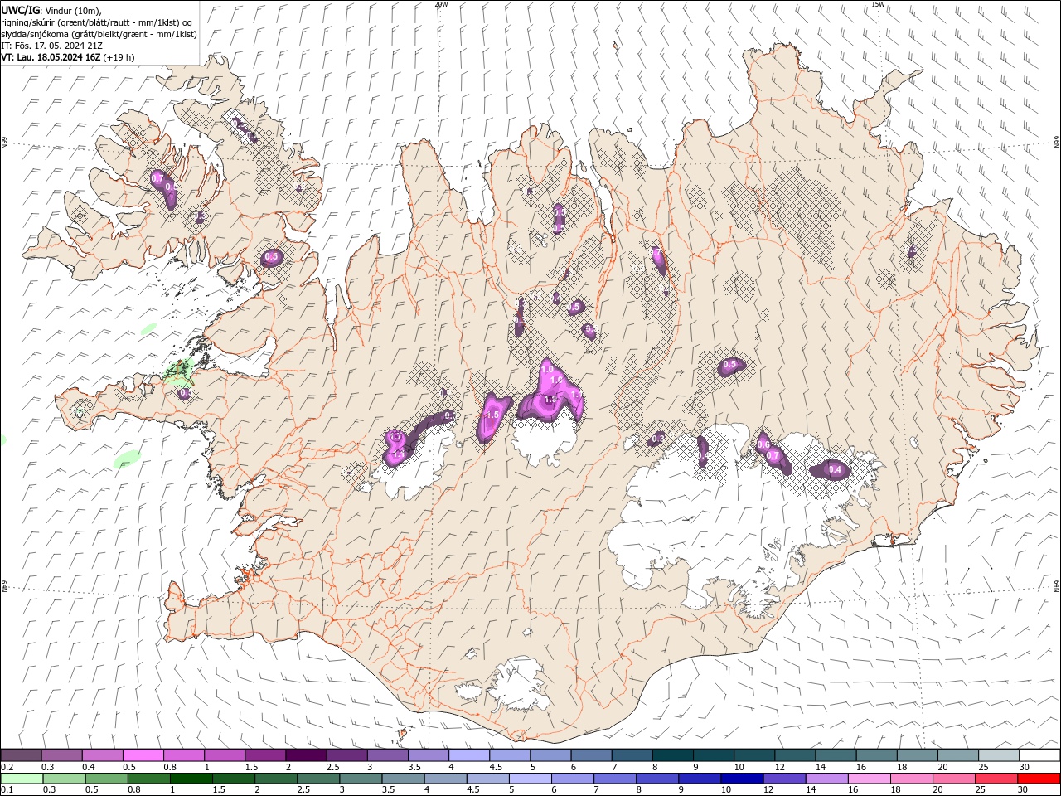Viewport: 1061px width, 796px height.
Task: Click 'VT: Lau. 18.05.2024 16Z' valid time
Action: coord(51,57)
